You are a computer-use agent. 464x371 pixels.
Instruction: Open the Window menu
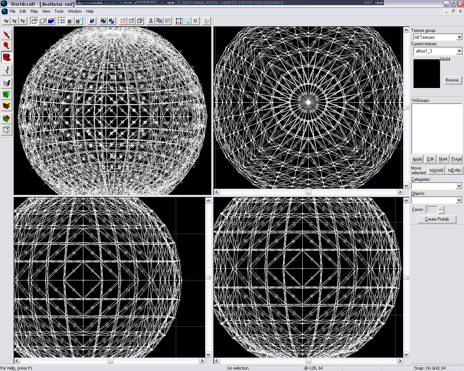click(x=75, y=11)
